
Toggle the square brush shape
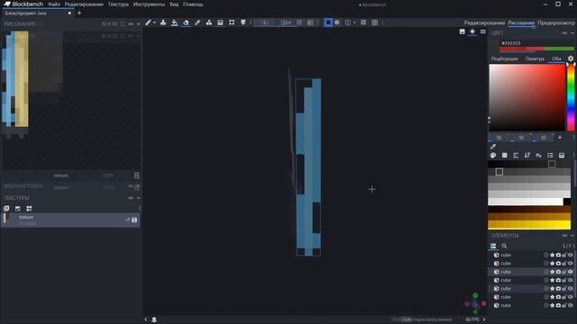(x=328, y=22)
